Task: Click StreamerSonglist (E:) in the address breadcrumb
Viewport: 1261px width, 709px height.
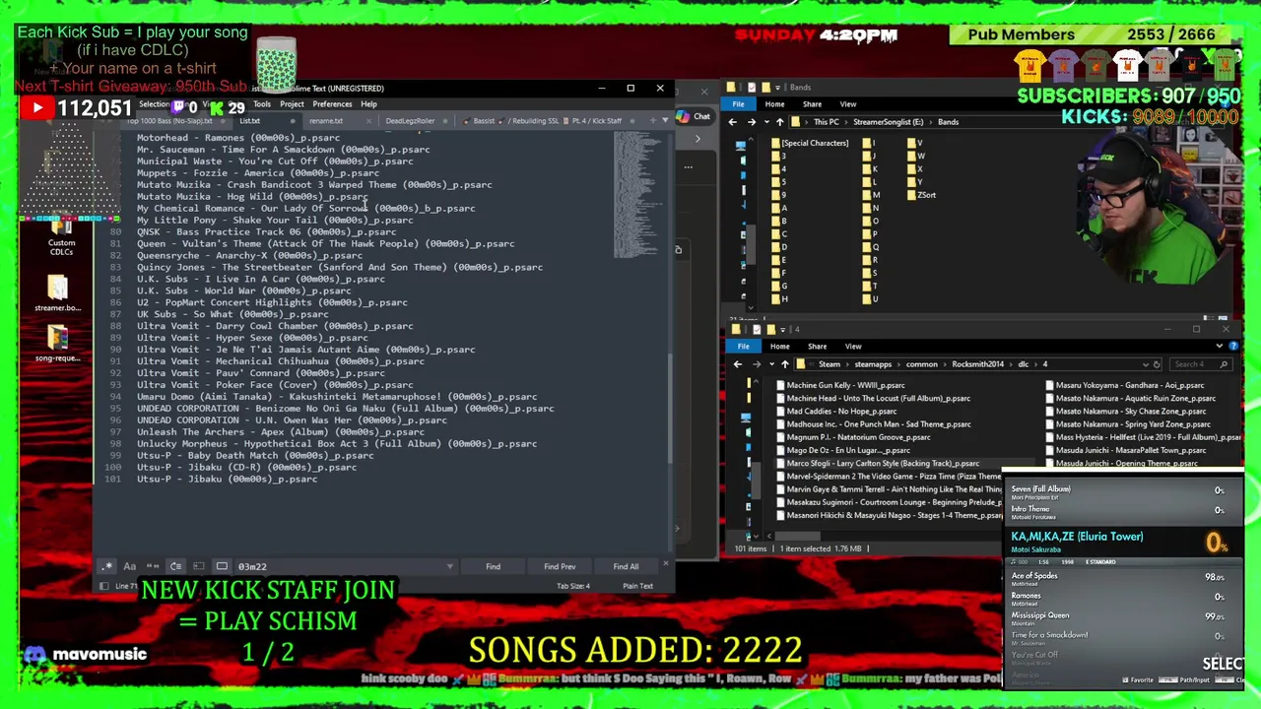Action: pos(888,122)
